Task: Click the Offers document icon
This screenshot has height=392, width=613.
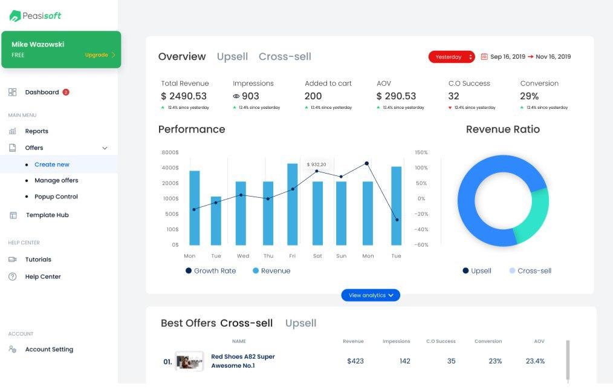Action: [x=13, y=148]
